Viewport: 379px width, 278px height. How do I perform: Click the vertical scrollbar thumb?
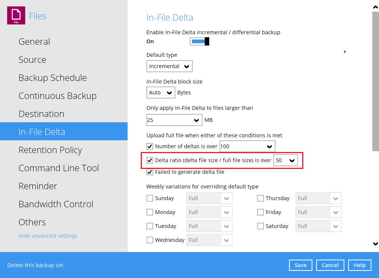click(x=375, y=81)
